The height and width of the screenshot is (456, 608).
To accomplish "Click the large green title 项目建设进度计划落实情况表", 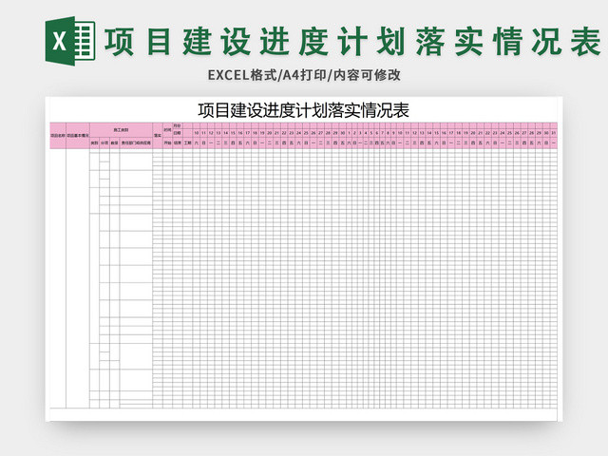I will click(352, 41).
